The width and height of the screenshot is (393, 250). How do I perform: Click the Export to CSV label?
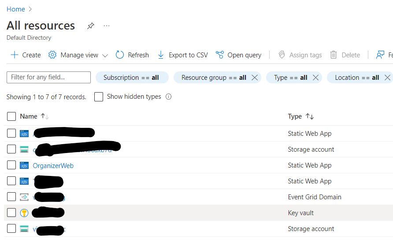(x=188, y=55)
